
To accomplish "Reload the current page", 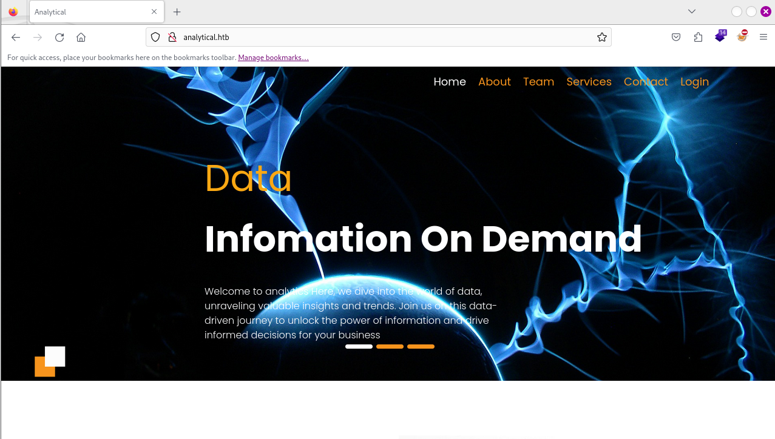I will [x=59, y=38].
